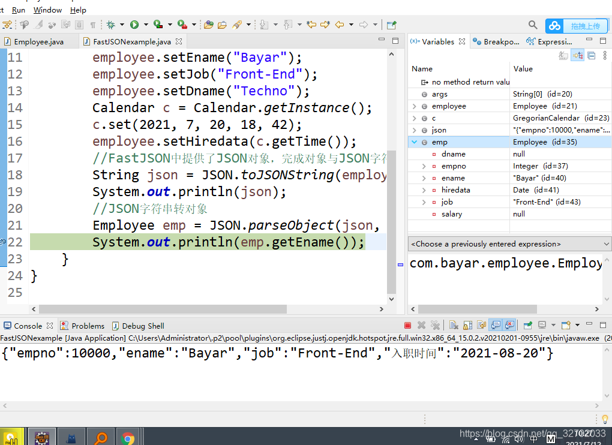Expand the employee variable row
The image size is (612, 445).
(414, 106)
